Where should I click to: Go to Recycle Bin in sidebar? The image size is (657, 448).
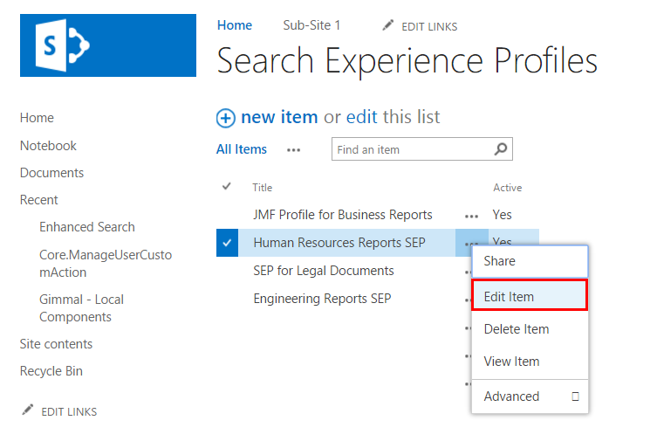pos(51,371)
